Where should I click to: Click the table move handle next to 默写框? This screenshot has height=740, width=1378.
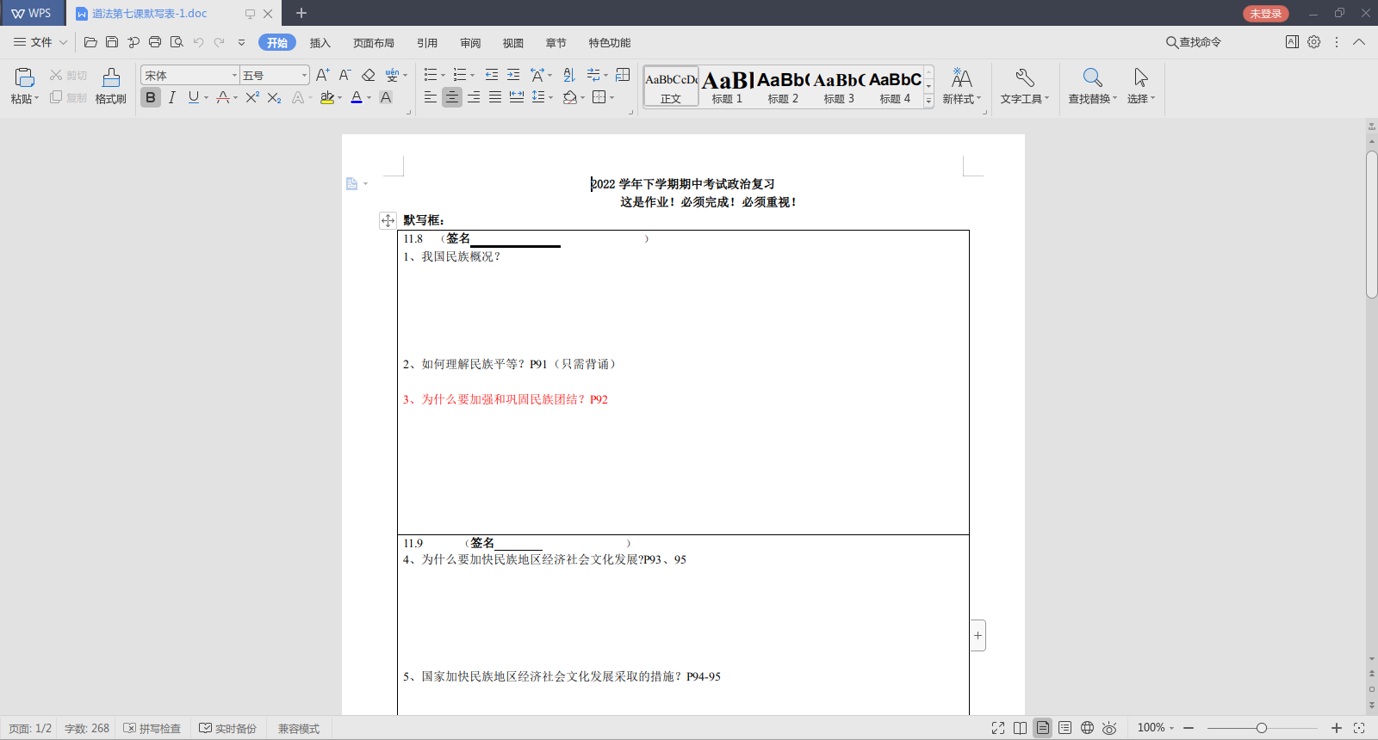[388, 221]
